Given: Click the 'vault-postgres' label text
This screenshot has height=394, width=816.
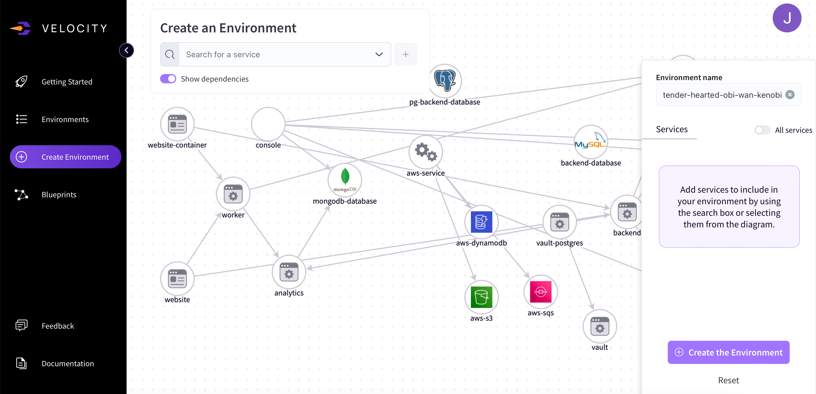Looking at the screenshot, I should pos(559,243).
